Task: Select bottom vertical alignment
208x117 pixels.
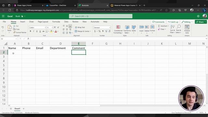Action: [x=70, y=26]
